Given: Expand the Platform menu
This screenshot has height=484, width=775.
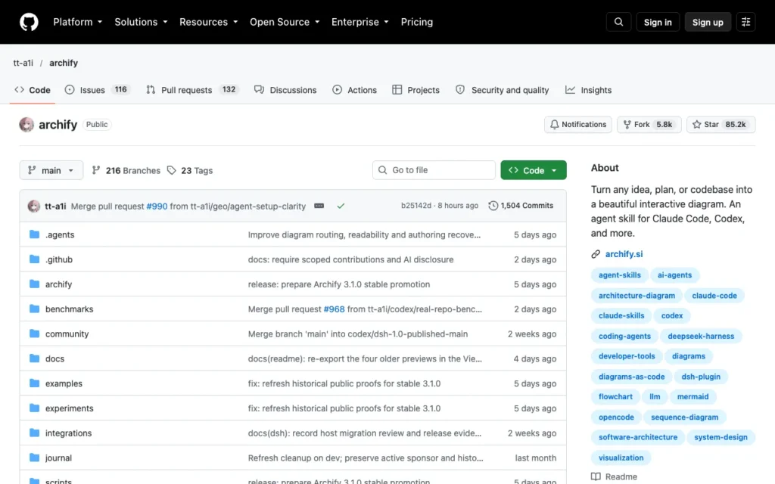Looking at the screenshot, I should point(78,22).
